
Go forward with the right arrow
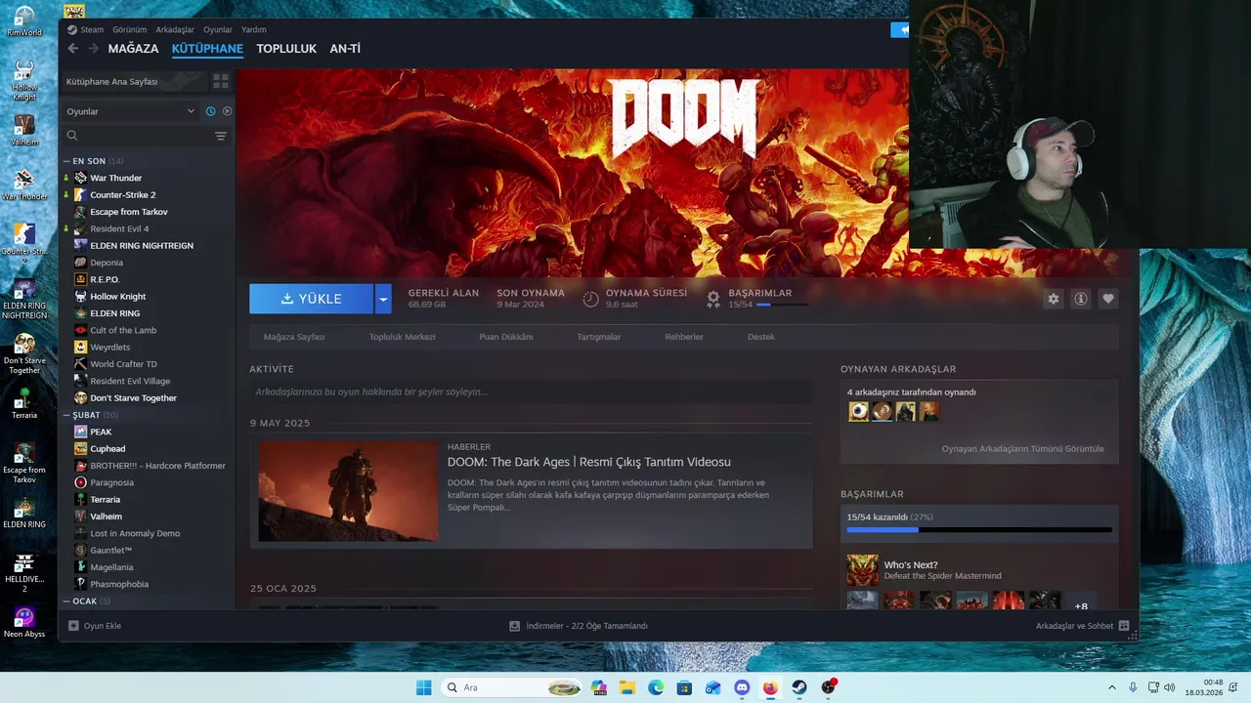[94, 49]
